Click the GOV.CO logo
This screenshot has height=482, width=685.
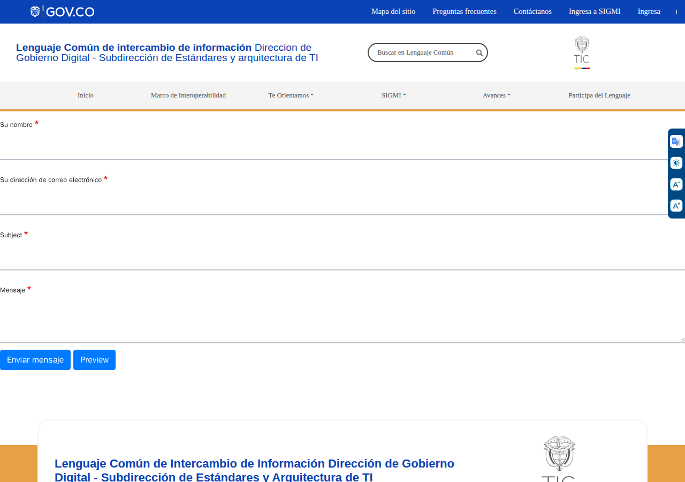point(62,11)
